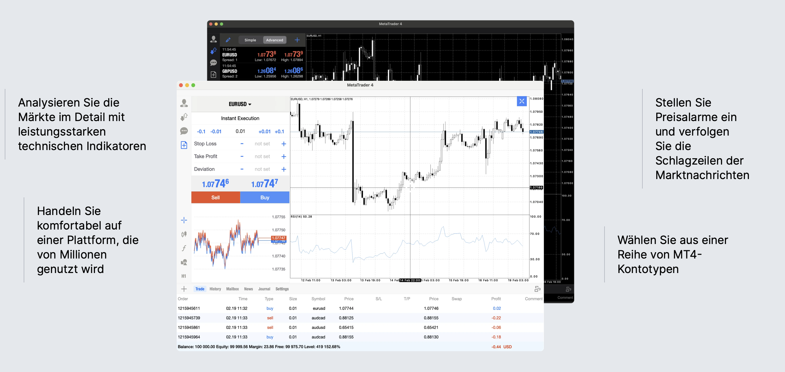785x372 pixels.
Task: Open accounts icon in front MetaTrader sidebar
Action: pos(184,103)
